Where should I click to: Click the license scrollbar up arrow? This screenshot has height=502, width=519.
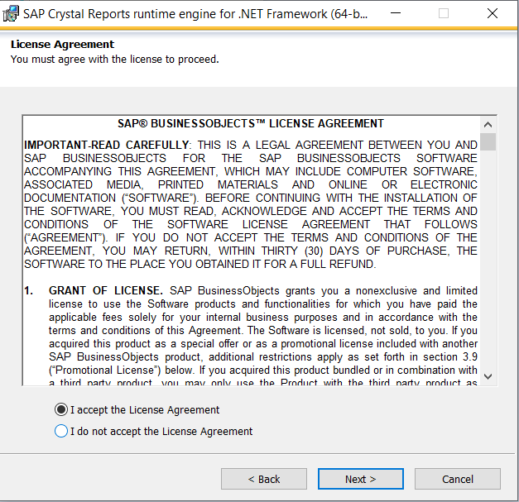pos(488,125)
